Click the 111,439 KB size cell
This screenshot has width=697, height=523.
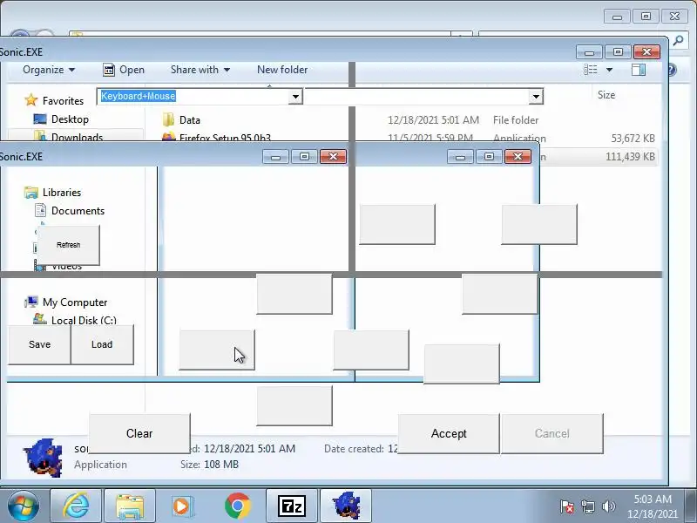(630, 157)
